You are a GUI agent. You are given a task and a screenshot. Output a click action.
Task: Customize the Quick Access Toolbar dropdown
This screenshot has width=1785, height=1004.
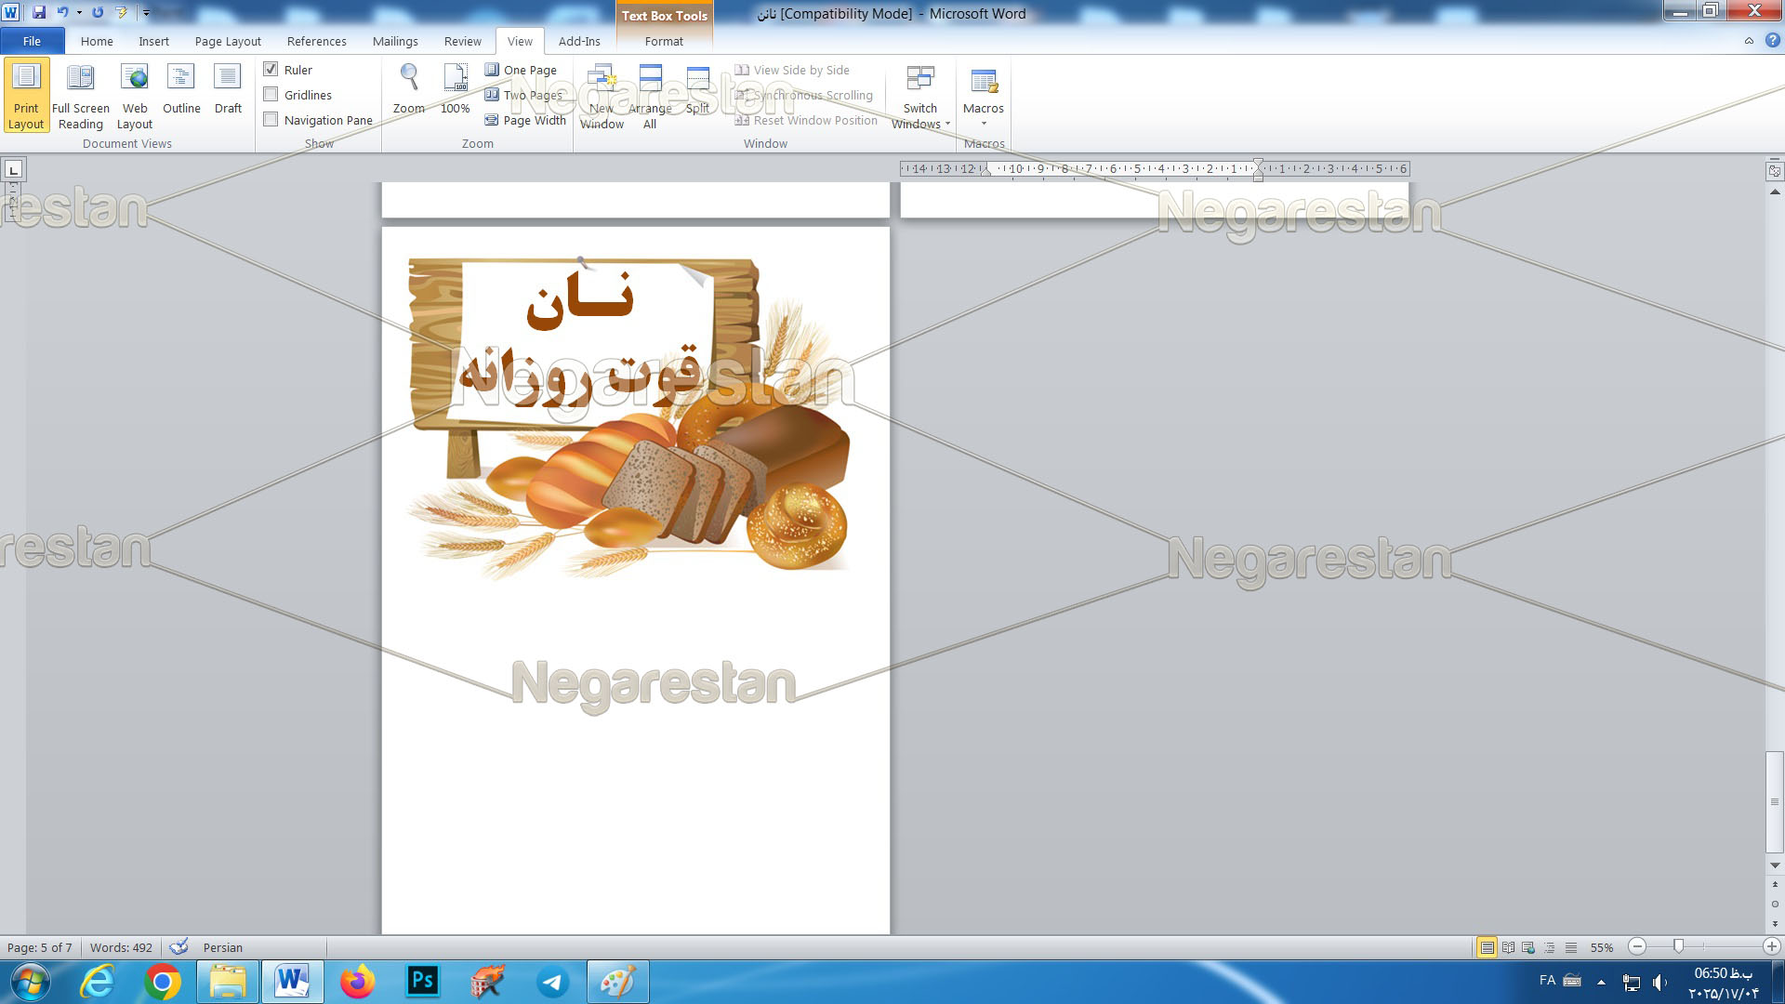pos(146,13)
